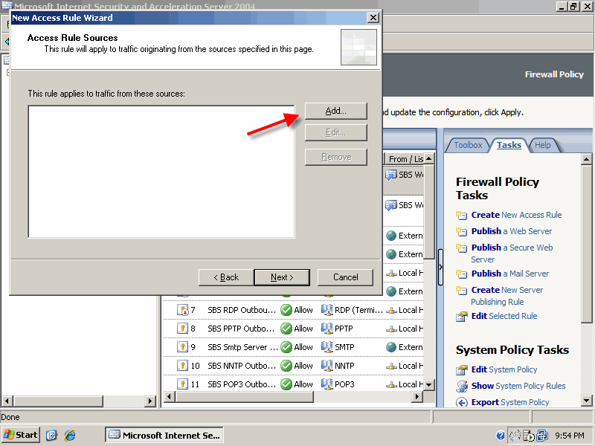595x446 pixels.
Task: Click the Edit Selected Rule link
Action: click(x=504, y=316)
